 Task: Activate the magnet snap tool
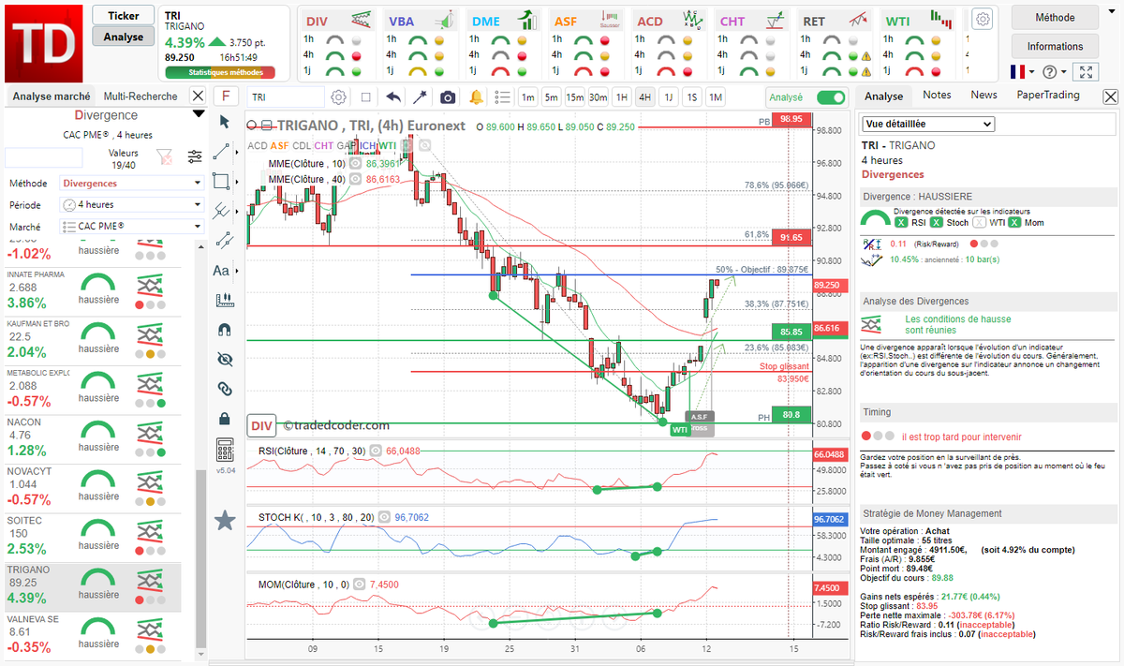[x=224, y=329]
